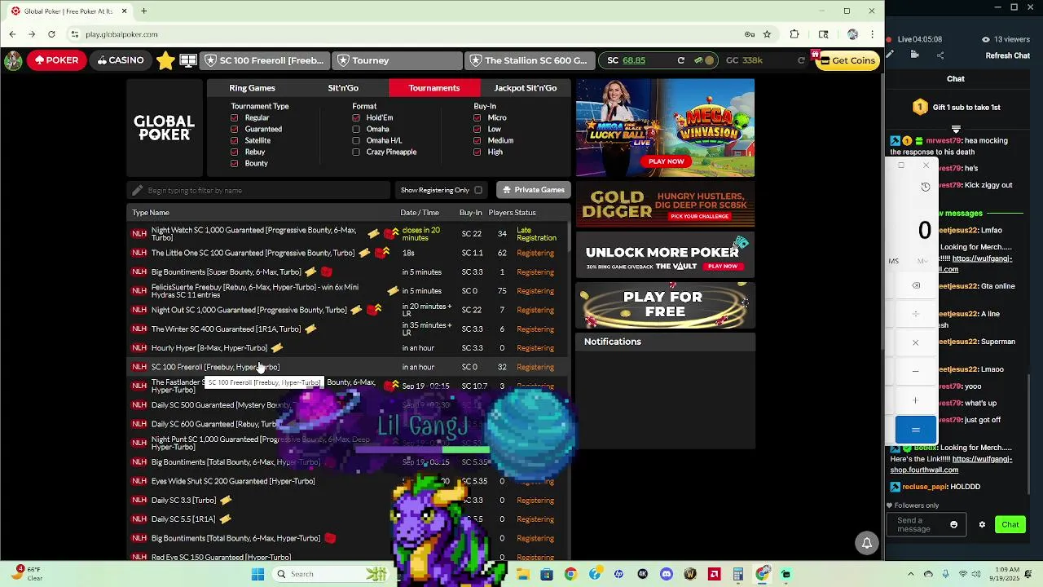Enable the Crazy Pineapple format checkbox
The width and height of the screenshot is (1043, 587).
tap(356, 152)
